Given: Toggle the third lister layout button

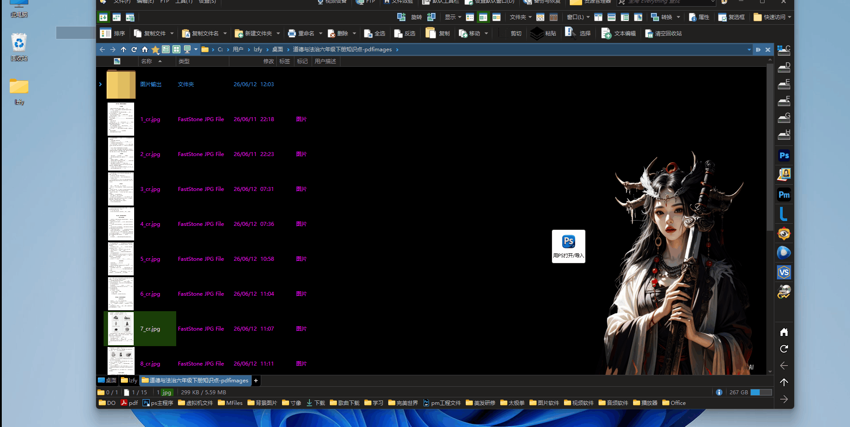Looking at the screenshot, I should [130, 17].
